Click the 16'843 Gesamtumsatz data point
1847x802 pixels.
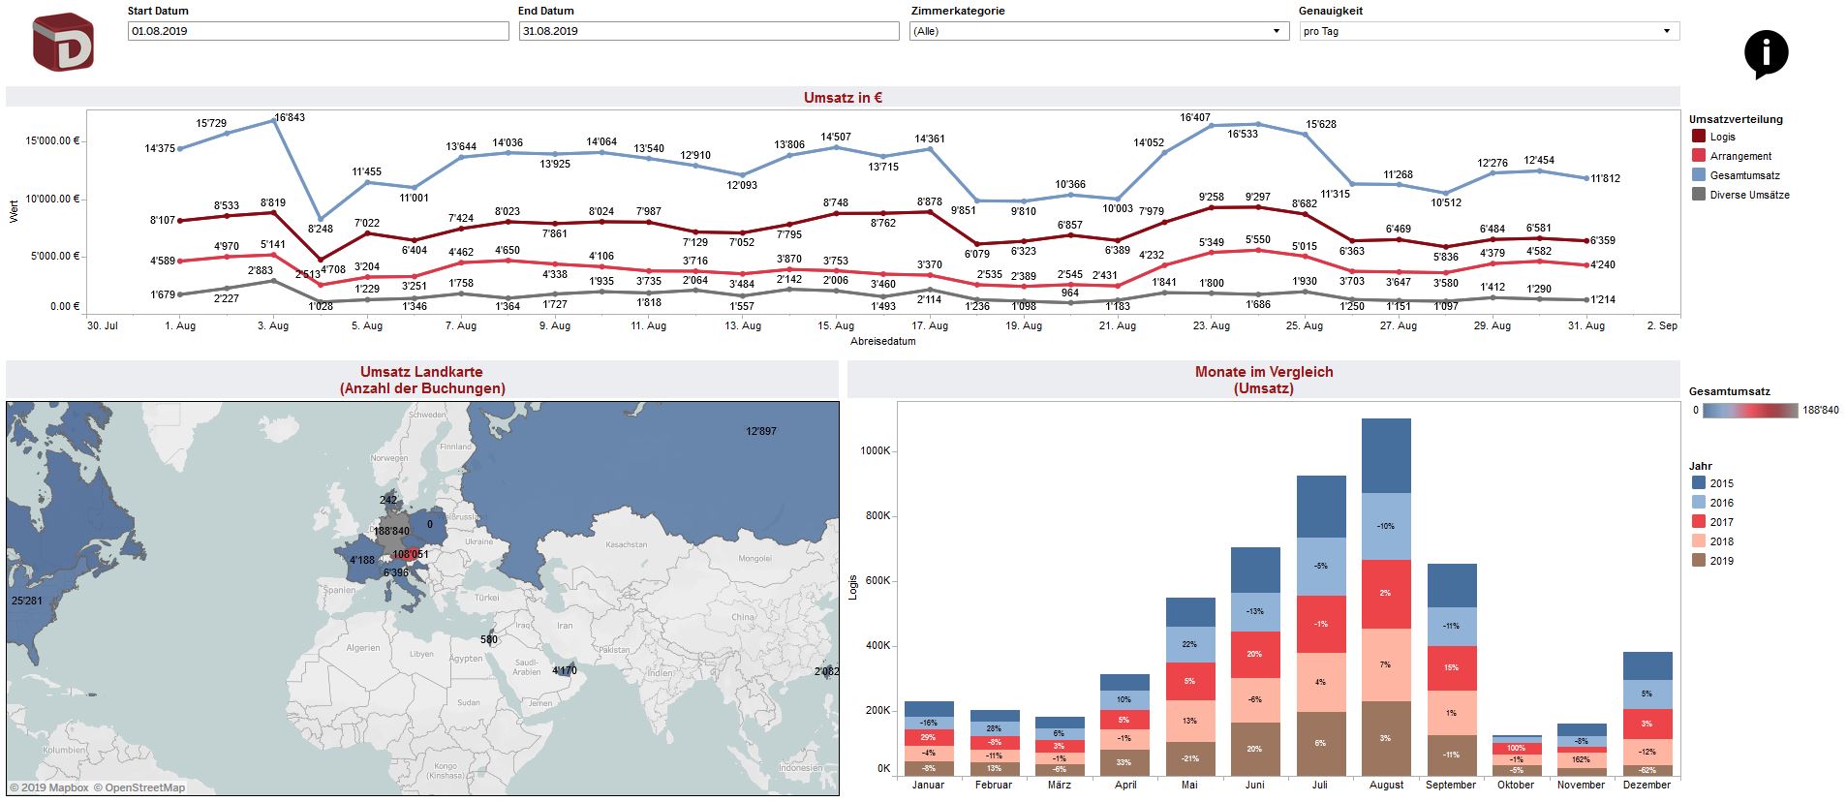tap(275, 121)
